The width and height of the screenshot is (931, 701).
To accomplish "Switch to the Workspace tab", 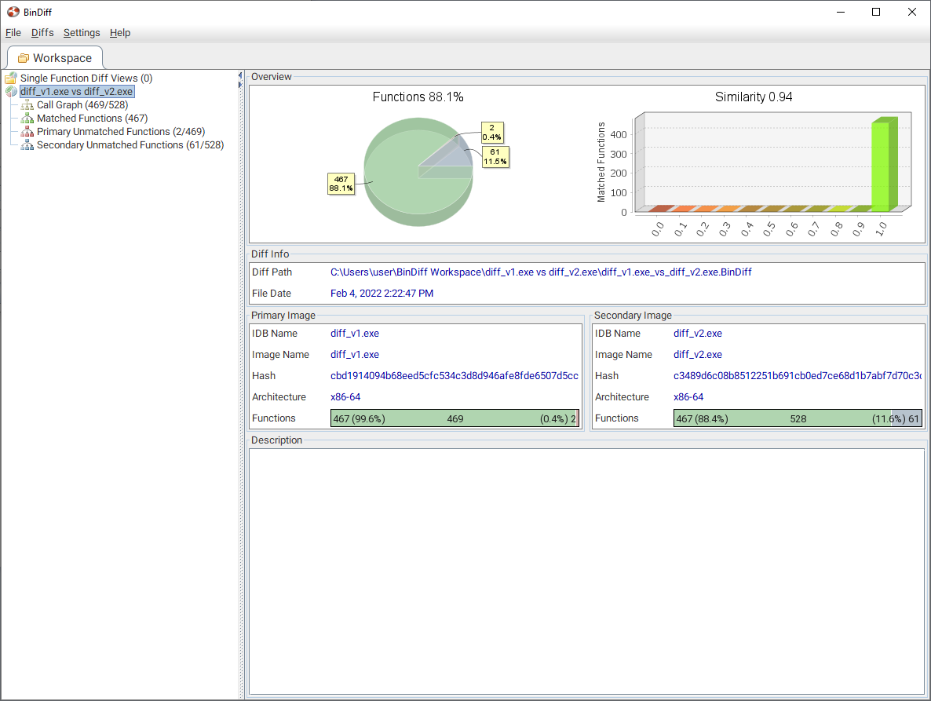I will point(55,58).
